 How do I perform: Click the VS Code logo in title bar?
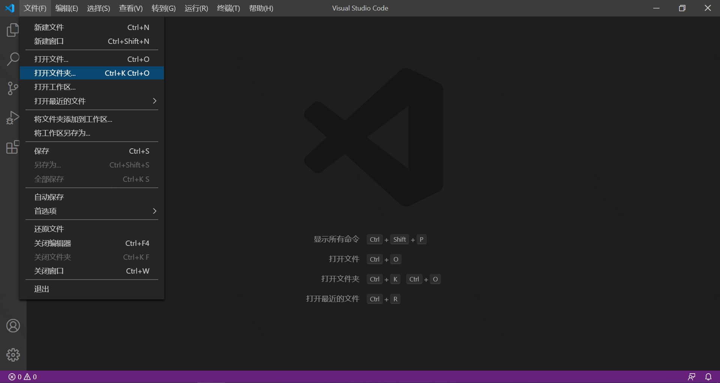click(10, 8)
